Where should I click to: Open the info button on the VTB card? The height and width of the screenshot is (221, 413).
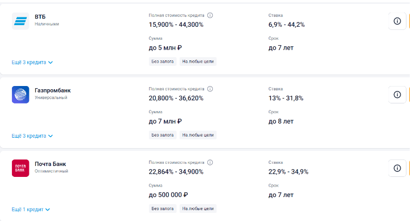(x=397, y=21)
